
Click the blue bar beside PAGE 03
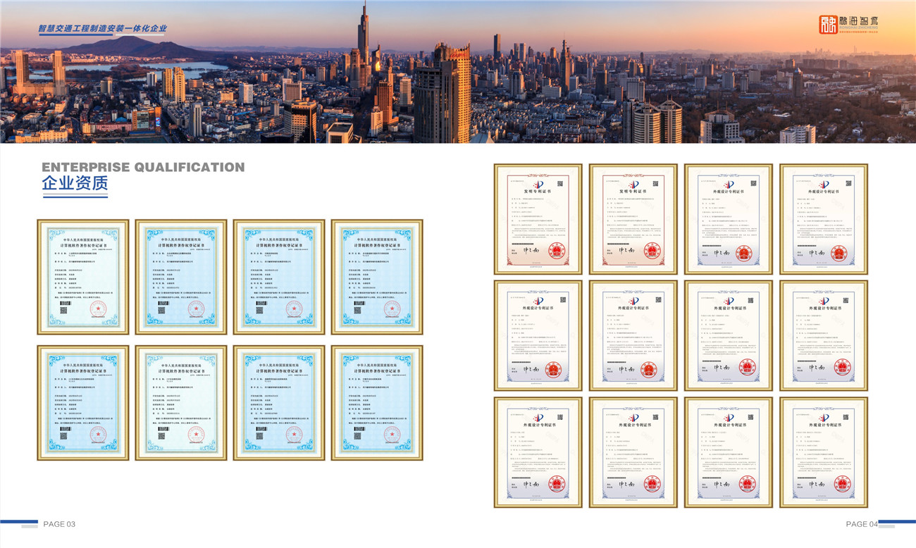(x=19, y=523)
